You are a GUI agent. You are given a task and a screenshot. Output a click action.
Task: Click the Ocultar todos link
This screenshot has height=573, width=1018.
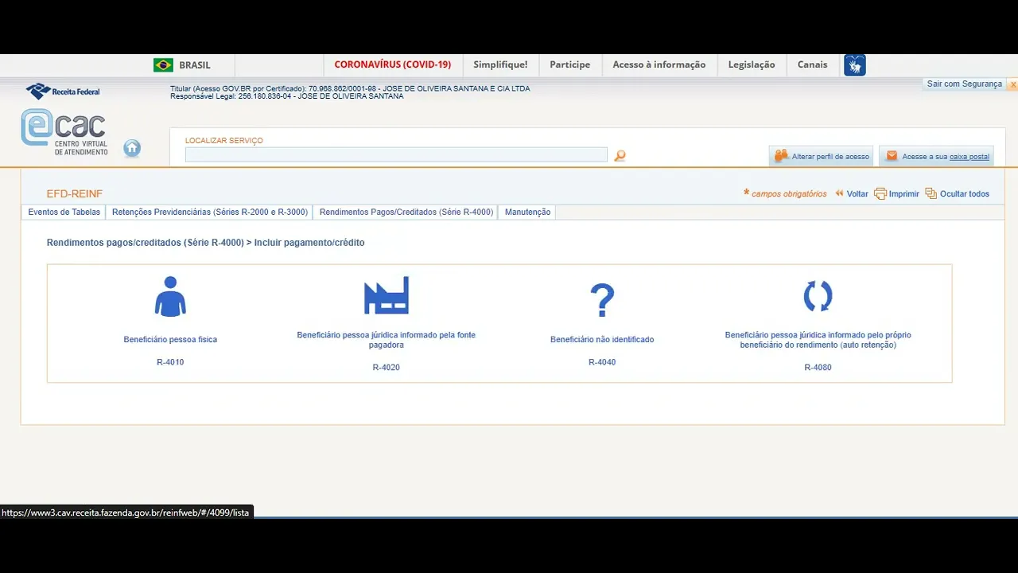[x=965, y=193]
